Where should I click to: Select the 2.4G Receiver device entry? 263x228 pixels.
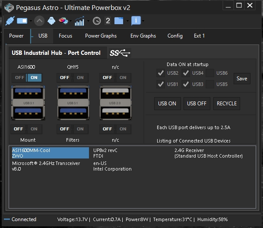coord(209,153)
